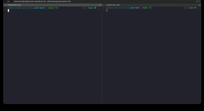Select the right pane title '..ects/wit-test (-zsh)'

tap(113, 5)
